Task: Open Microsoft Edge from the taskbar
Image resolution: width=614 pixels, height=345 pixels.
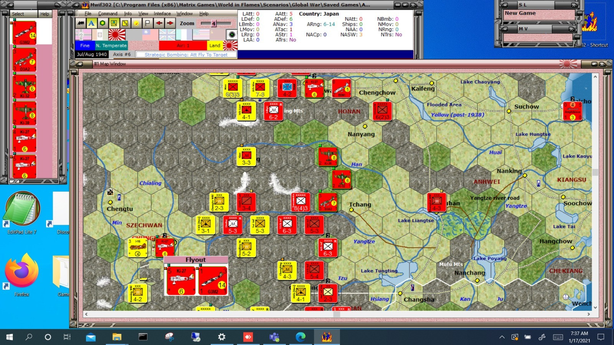Action: coord(300,337)
